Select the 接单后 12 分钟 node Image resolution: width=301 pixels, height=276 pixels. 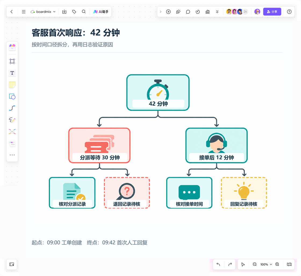click(x=217, y=146)
